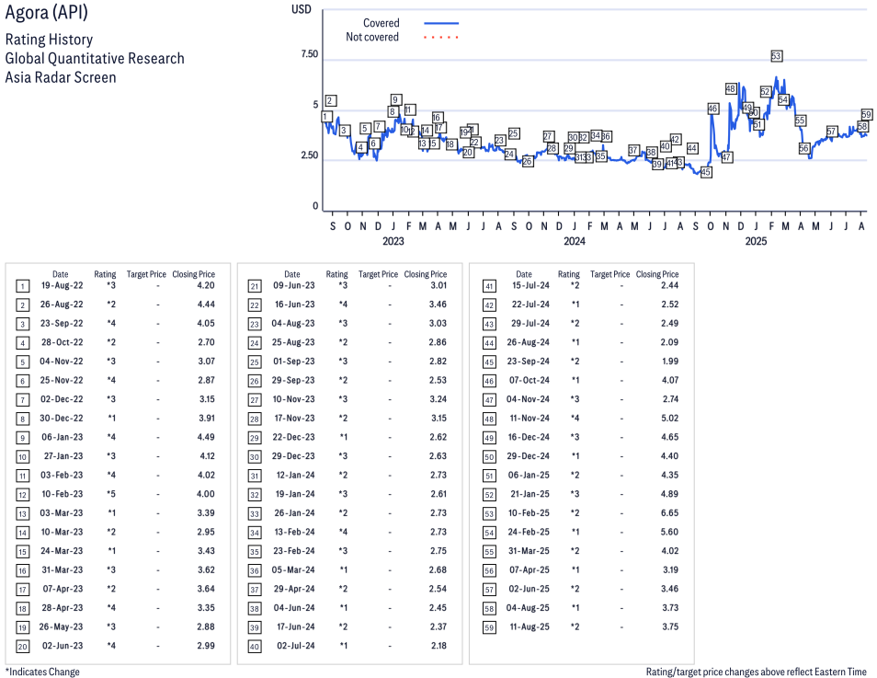Image resolution: width=877 pixels, height=678 pixels.
Task: Select the date 09-Jun-23 in the table
Action: (293, 285)
